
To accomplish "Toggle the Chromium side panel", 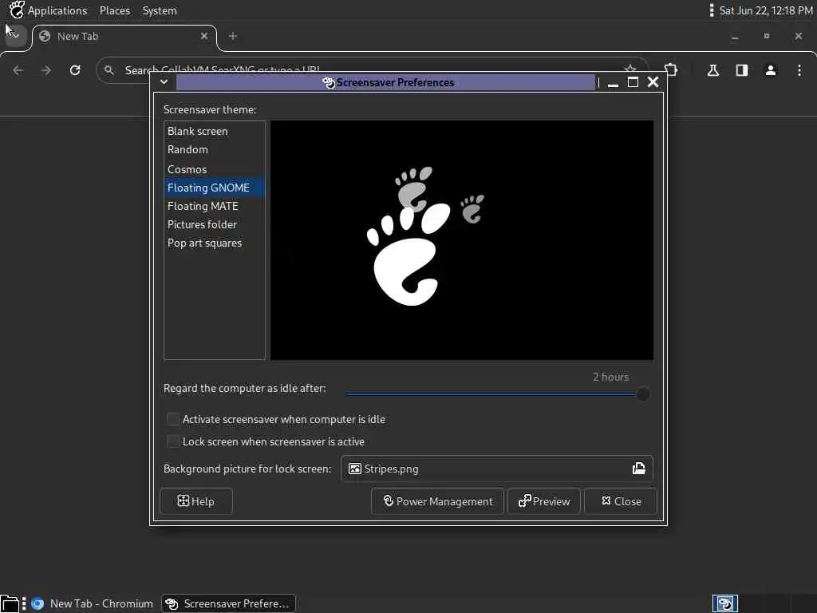I will 742,70.
